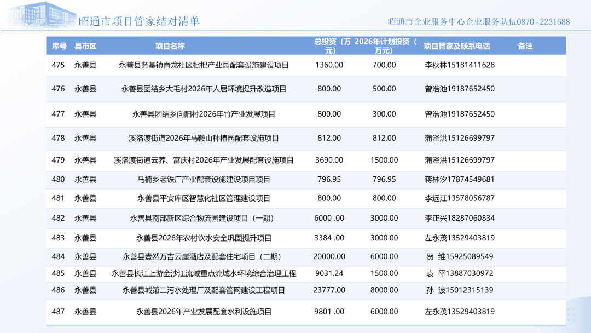Select row number 483
Screen dimensions: 591x333
pos(58,238)
